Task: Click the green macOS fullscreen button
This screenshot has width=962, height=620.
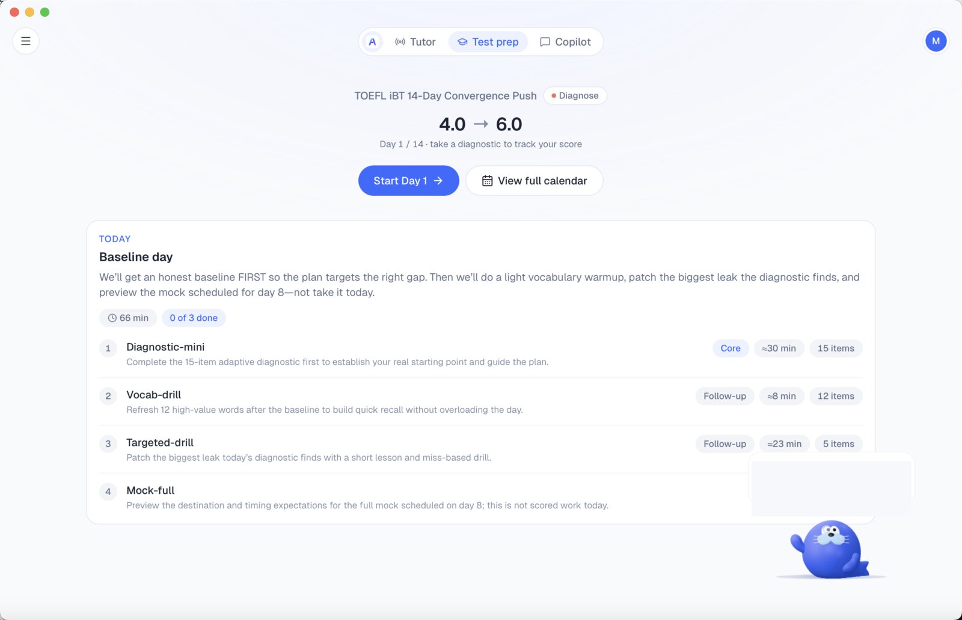Action: (x=44, y=12)
